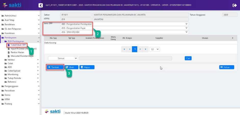
Task: Jump to last page of results
Action: (145, 49)
